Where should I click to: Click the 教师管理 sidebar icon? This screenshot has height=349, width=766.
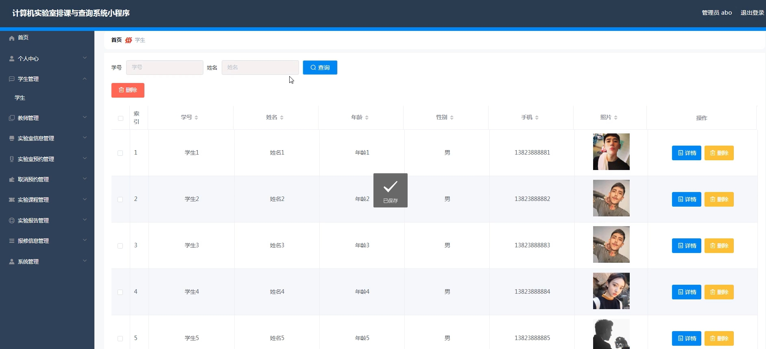tap(12, 118)
